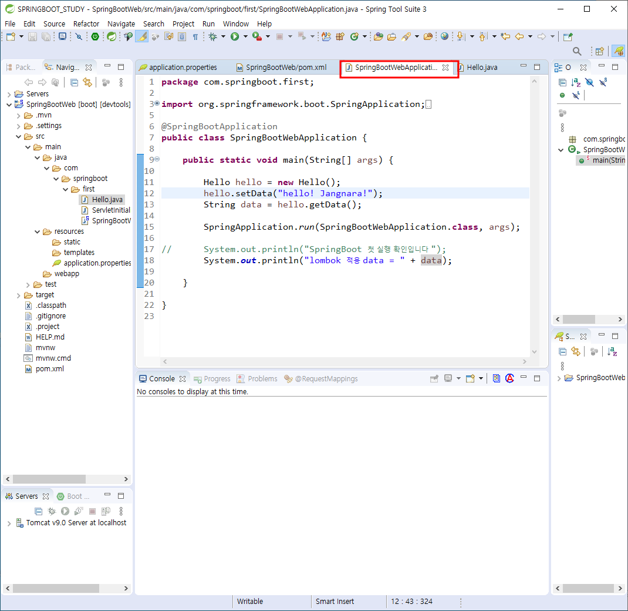Open the Project menu
Viewport: 628px width, 611px height.
tap(184, 23)
